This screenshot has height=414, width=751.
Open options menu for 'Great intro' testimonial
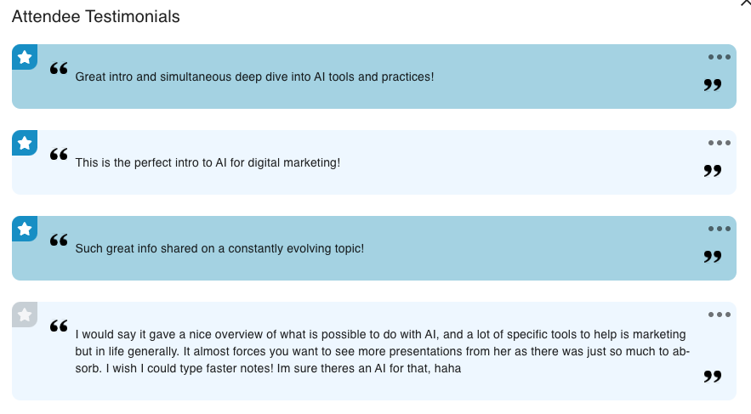(719, 57)
